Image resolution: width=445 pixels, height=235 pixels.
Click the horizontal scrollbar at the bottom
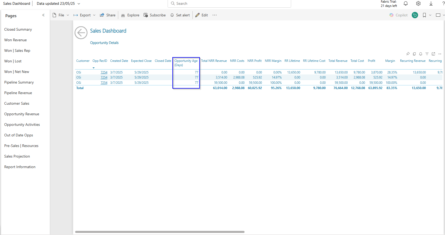160,232
